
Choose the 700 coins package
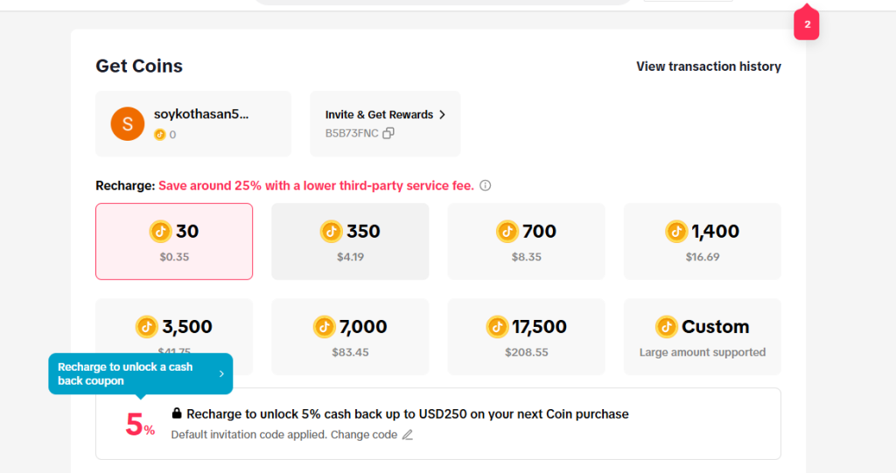(526, 241)
